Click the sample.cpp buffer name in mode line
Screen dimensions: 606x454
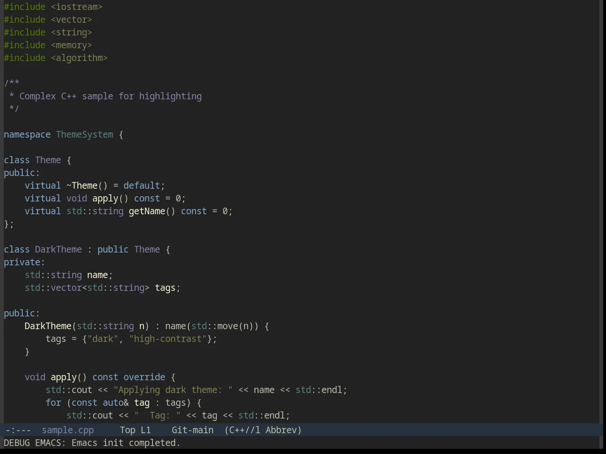68,430
